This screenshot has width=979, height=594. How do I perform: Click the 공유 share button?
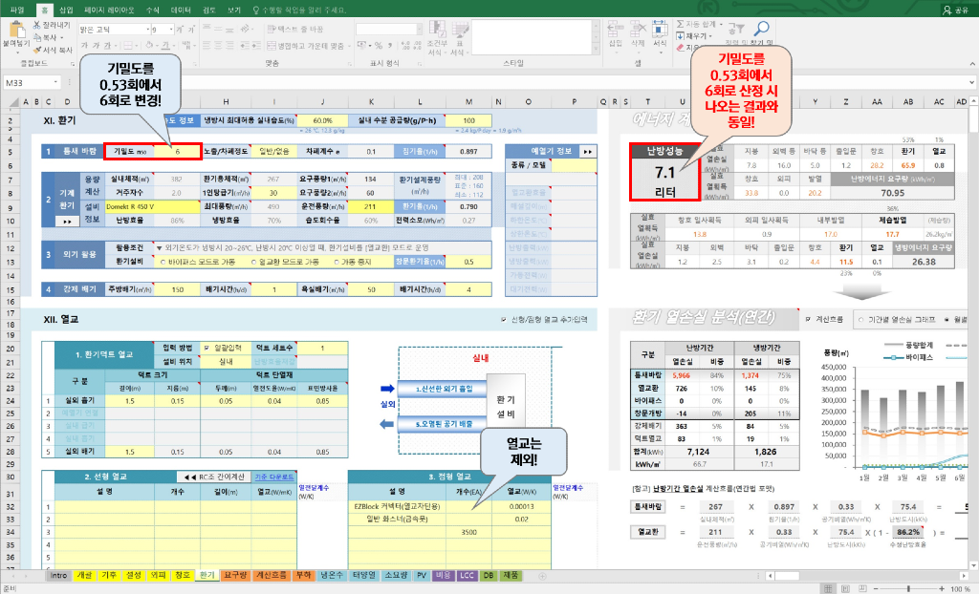click(x=954, y=9)
